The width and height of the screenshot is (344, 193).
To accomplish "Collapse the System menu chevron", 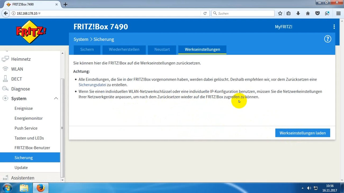I will pyautogui.click(x=56, y=98).
